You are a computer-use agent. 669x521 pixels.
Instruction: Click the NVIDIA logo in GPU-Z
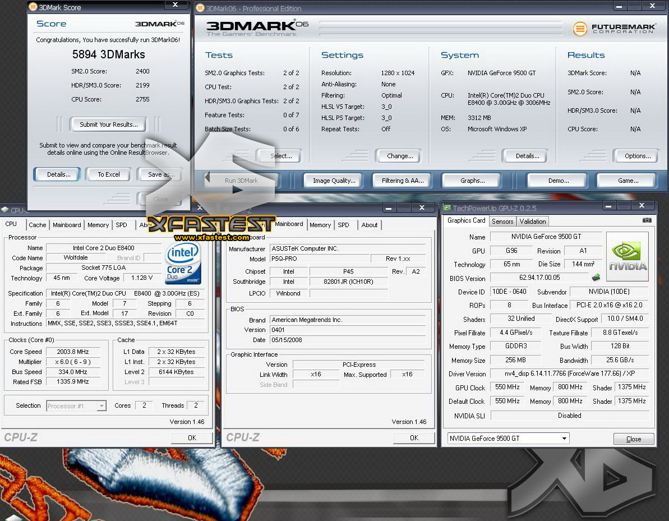click(x=627, y=256)
